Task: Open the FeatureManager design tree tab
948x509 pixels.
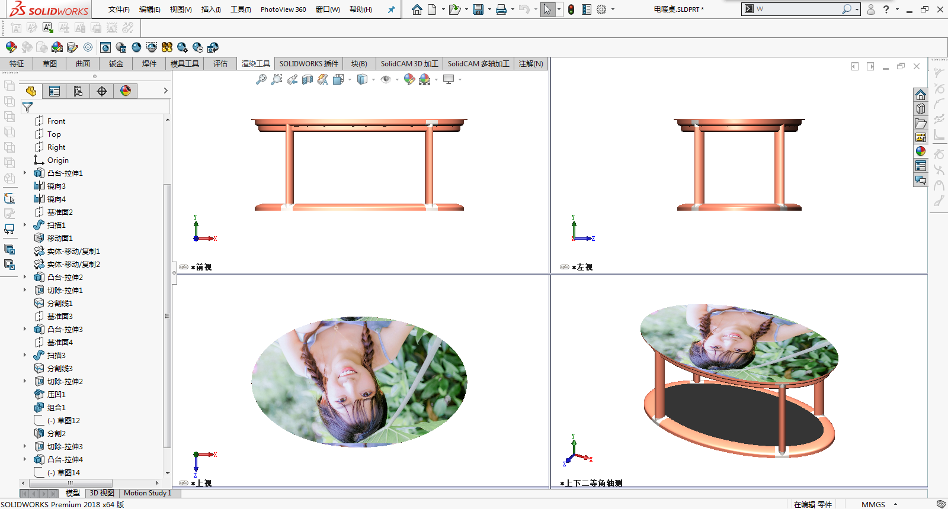Action: pos(31,91)
